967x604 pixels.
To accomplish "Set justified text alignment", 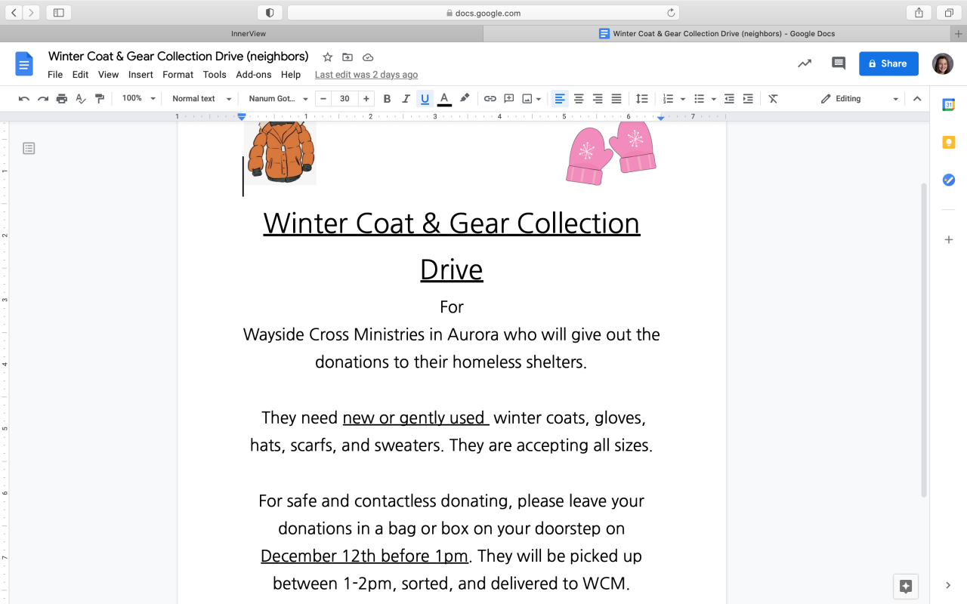I will pyautogui.click(x=616, y=99).
